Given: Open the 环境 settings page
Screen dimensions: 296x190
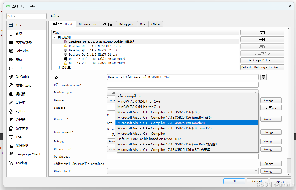Looking at the screenshot, I should tap(19, 34).
